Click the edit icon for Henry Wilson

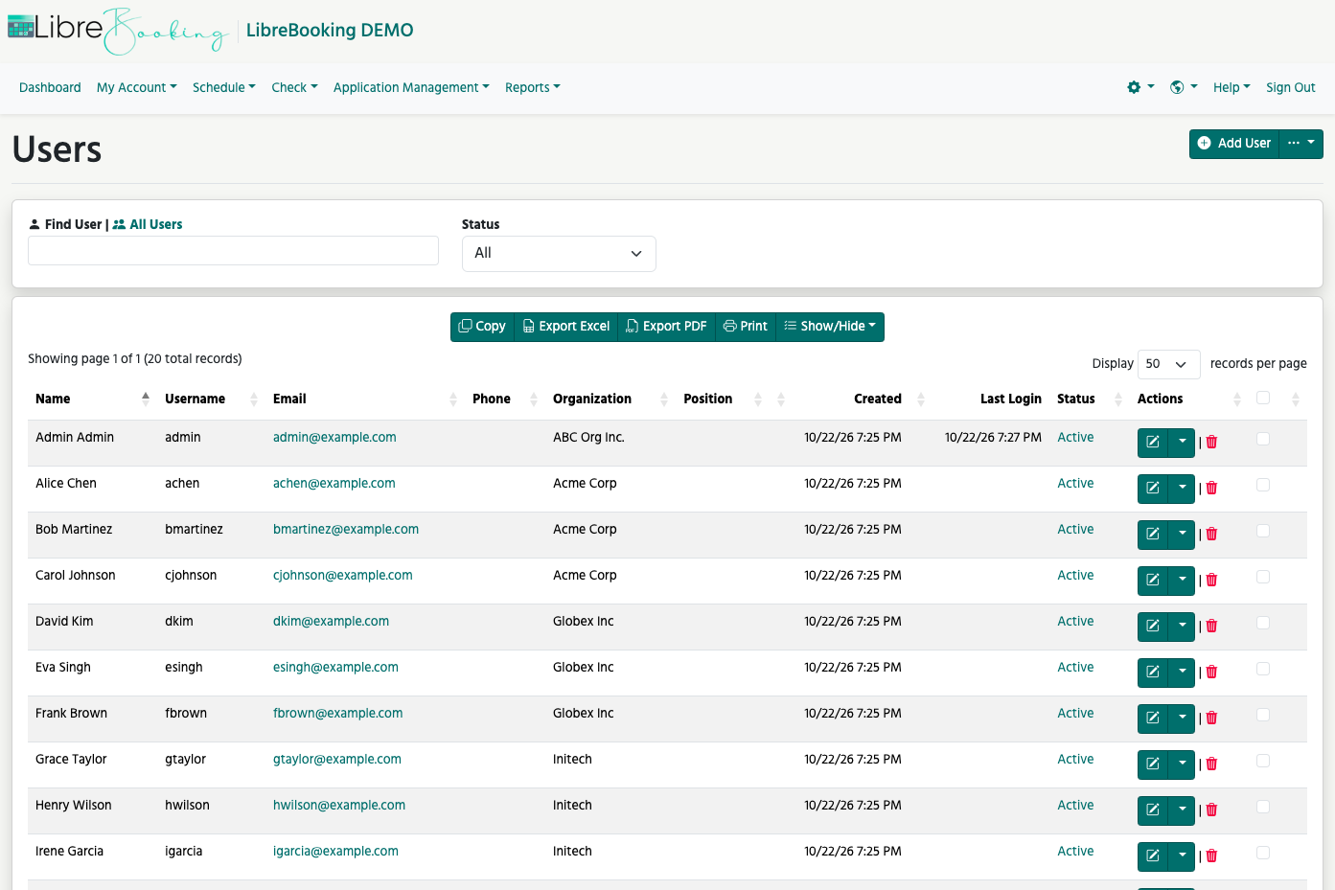(x=1153, y=810)
